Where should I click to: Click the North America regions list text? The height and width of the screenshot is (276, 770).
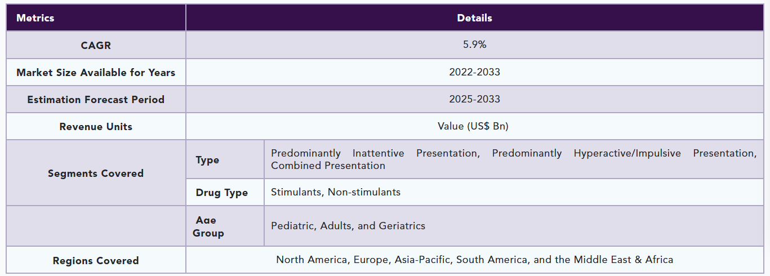[474, 260]
